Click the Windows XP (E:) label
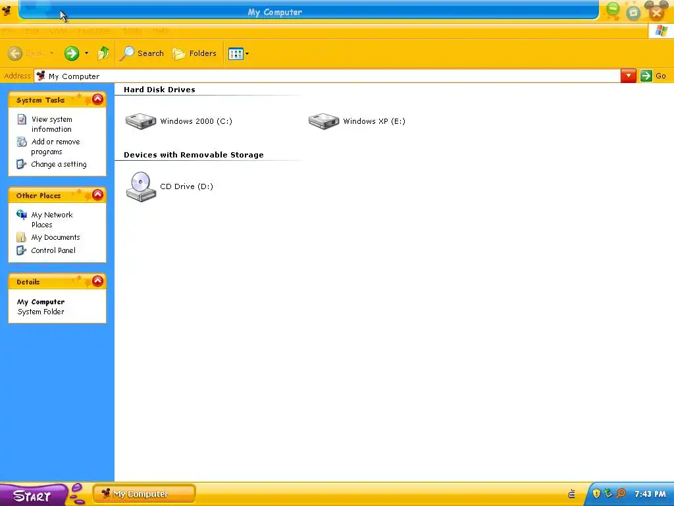 [374, 121]
